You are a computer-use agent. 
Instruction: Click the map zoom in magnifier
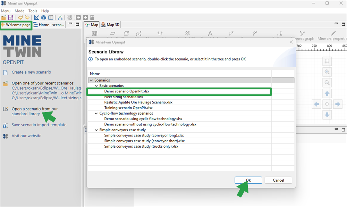327,72
